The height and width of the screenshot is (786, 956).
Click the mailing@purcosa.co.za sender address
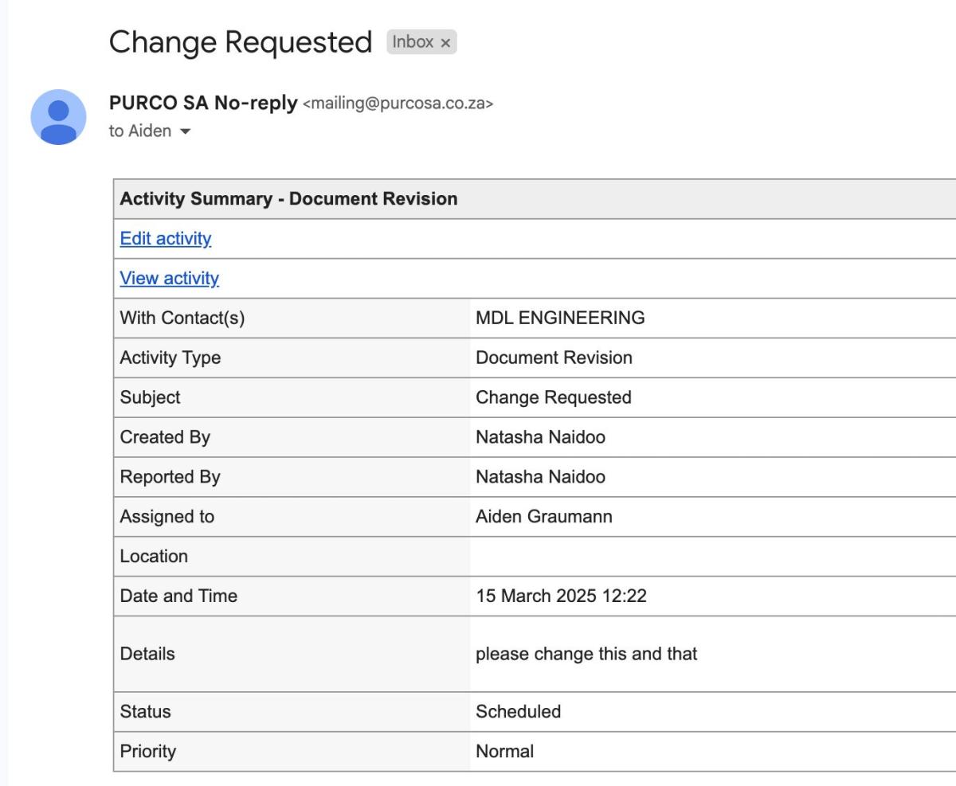tap(398, 104)
